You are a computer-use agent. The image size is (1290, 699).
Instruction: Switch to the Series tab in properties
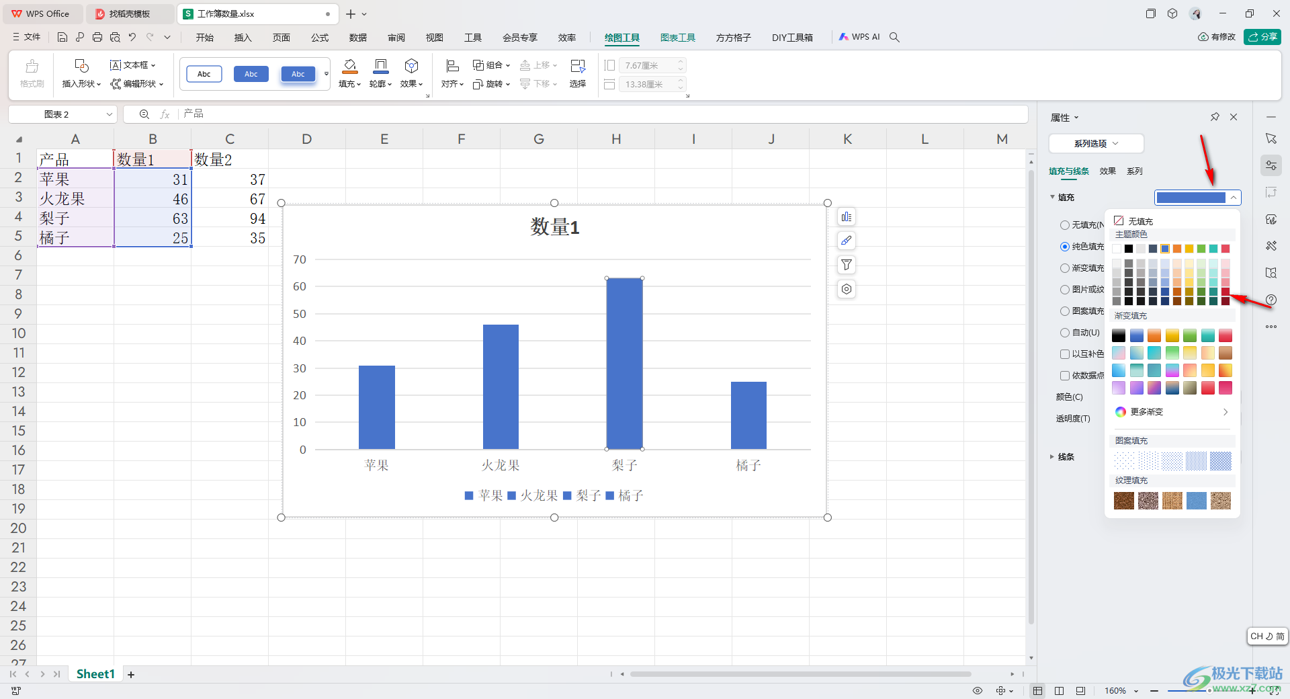(1135, 171)
